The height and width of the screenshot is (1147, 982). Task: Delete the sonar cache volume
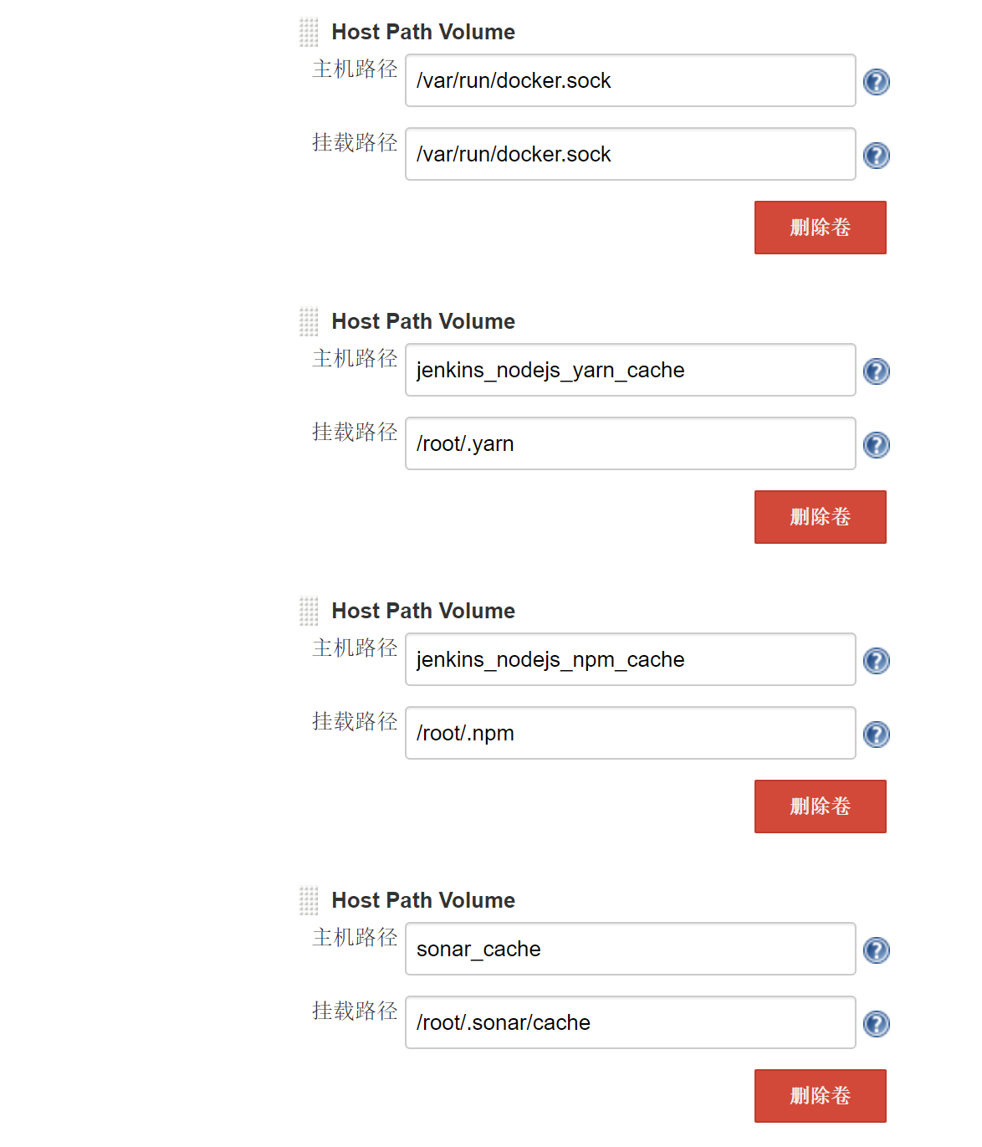pyautogui.click(x=820, y=1096)
